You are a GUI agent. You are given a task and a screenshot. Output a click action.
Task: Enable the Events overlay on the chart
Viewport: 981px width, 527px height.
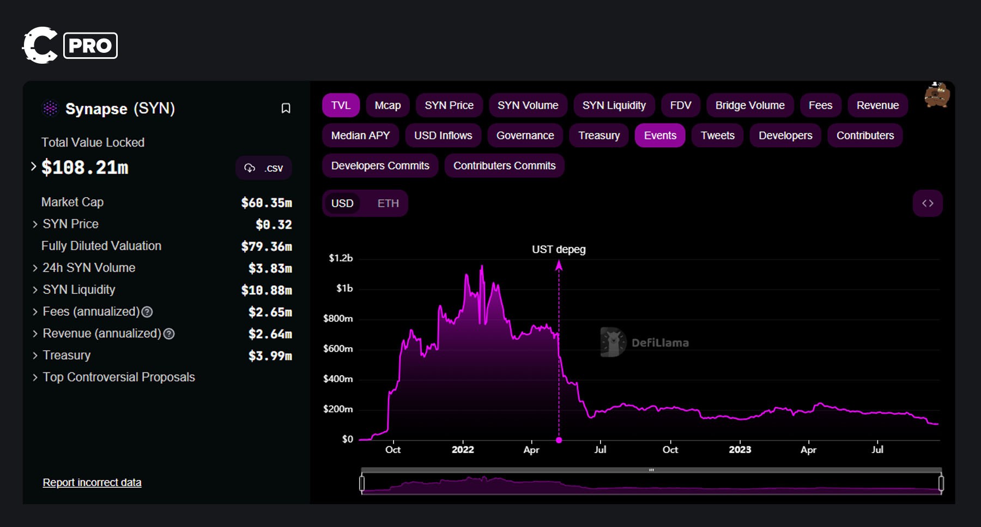659,135
